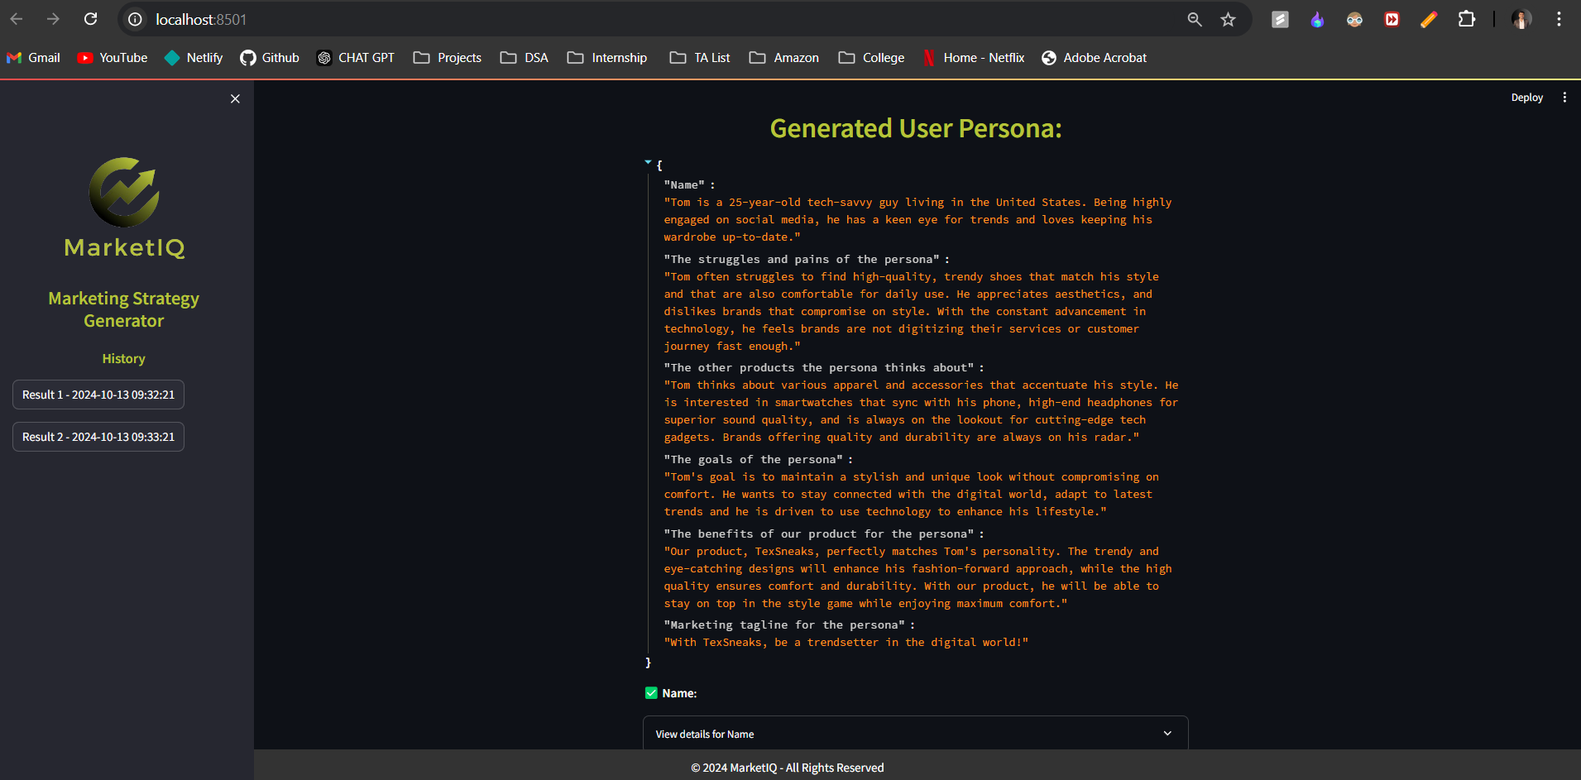The image size is (1581, 780).
Task: Click the footer copyright text
Action: (x=788, y=768)
